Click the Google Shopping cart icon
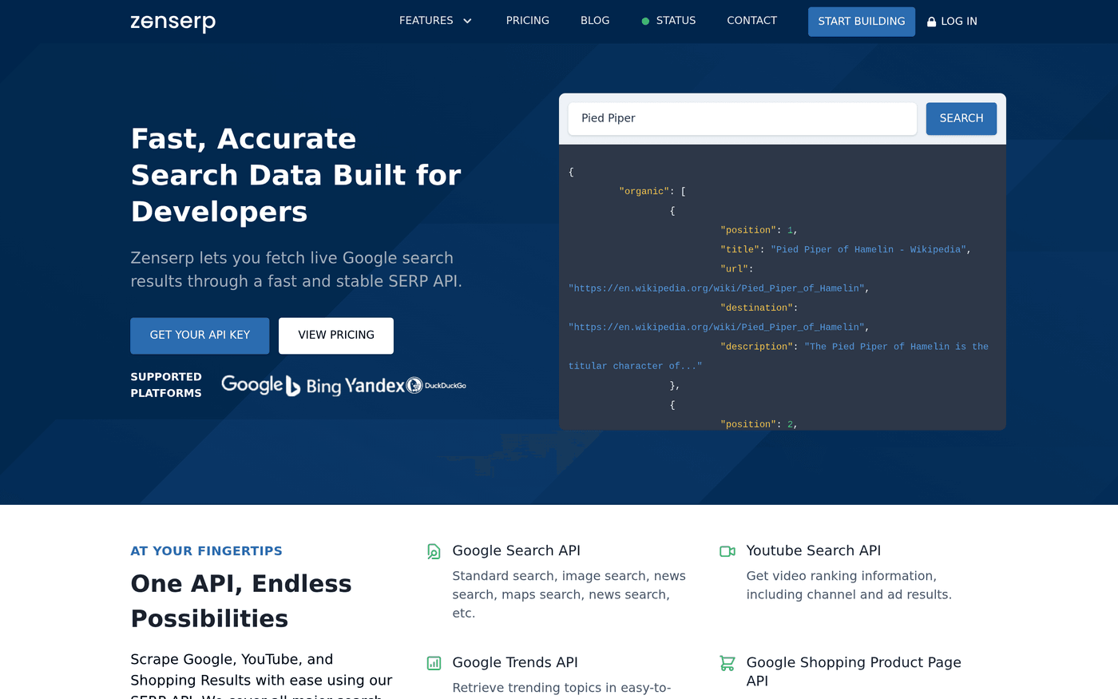 (x=727, y=663)
